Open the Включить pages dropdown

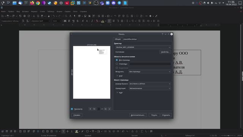pos(150,72)
